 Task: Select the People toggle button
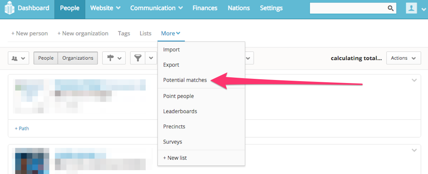click(x=46, y=58)
